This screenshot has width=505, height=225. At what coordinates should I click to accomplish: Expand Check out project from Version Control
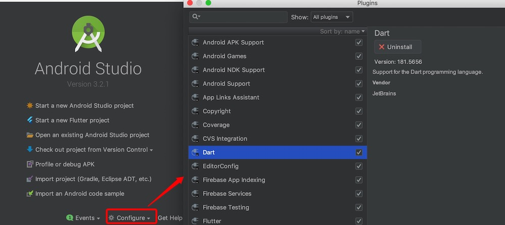tap(90, 149)
